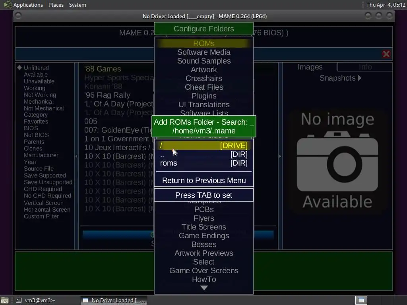Choose the Mechanical filter
This screenshot has height=305, width=407.
point(39,102)
